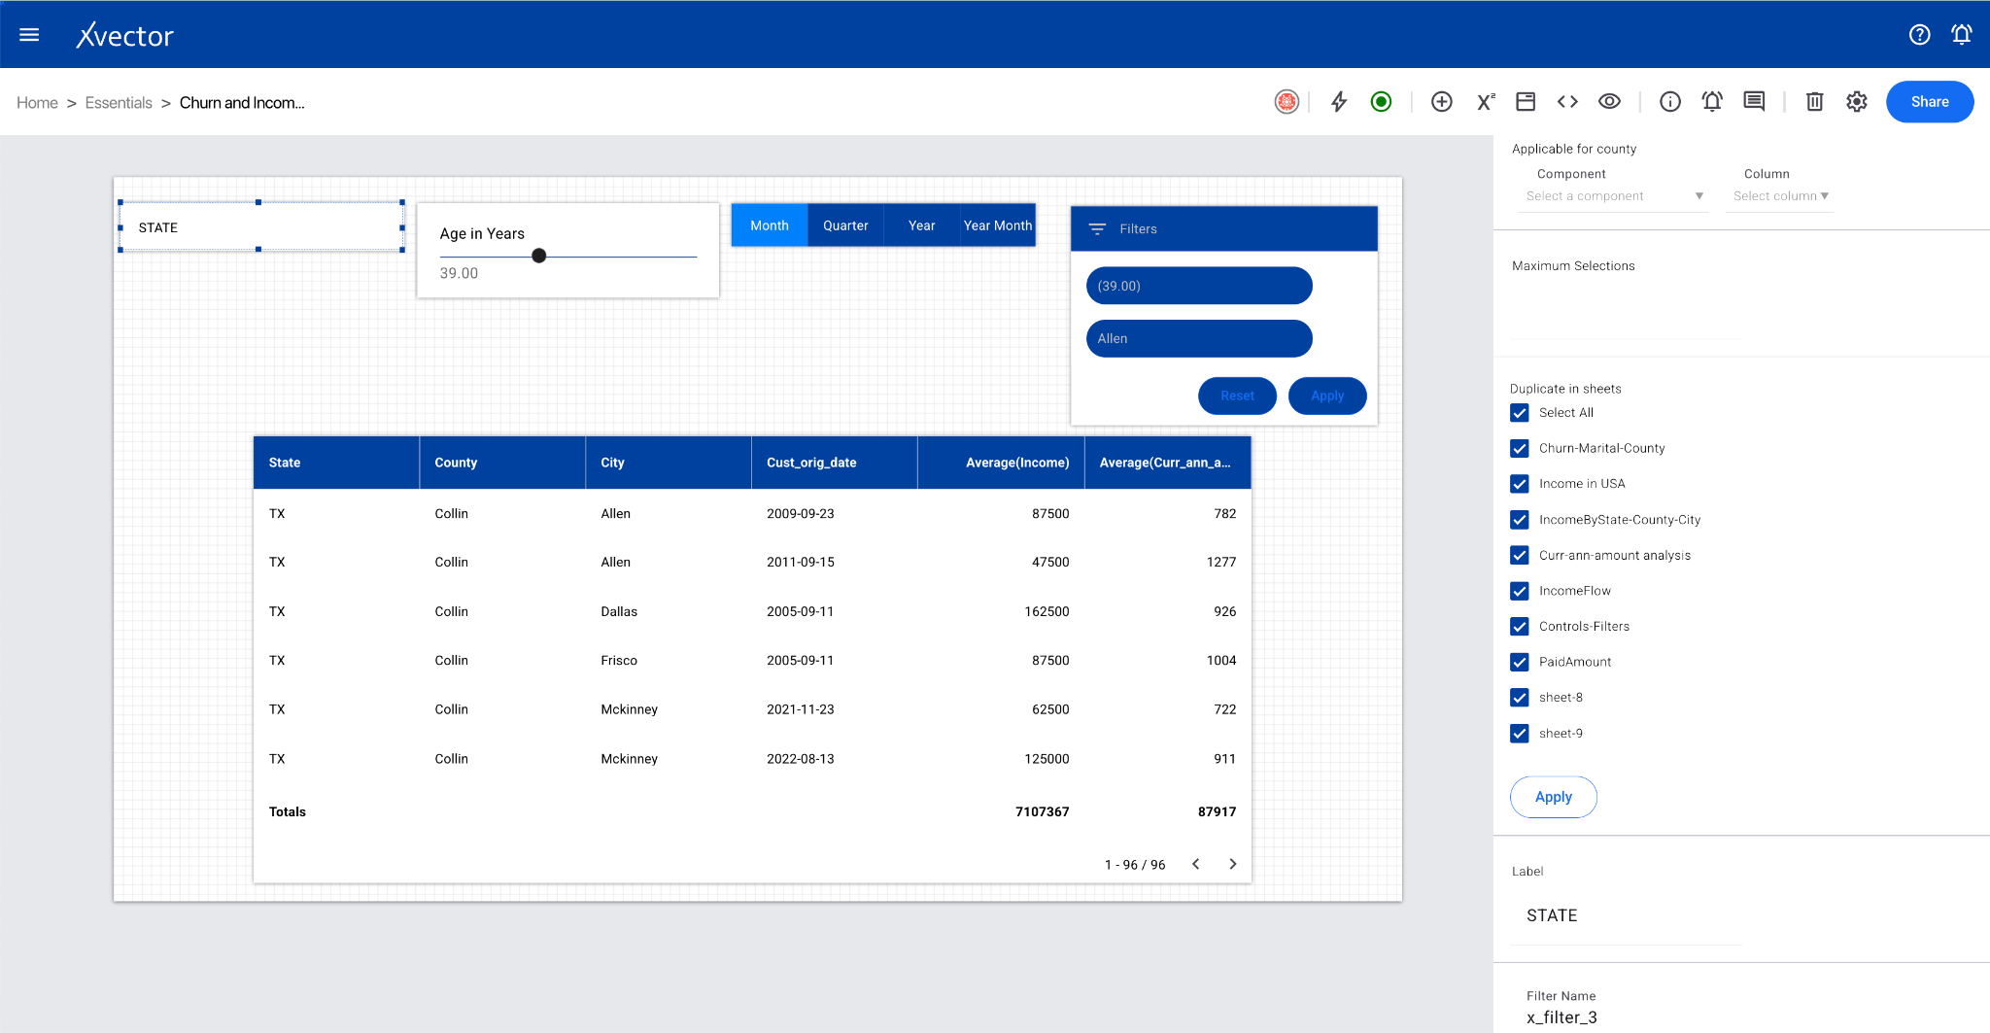This screenshot has height=1033, width=1990.
Task: Click the Maximum Selections input field
Action: point(1626,311)
